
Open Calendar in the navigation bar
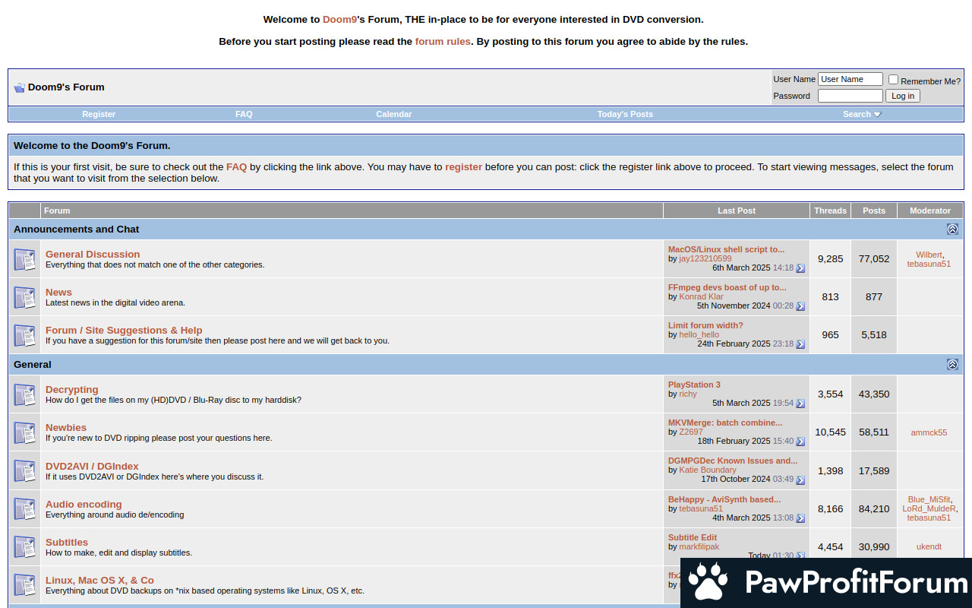tap(394, 114)
